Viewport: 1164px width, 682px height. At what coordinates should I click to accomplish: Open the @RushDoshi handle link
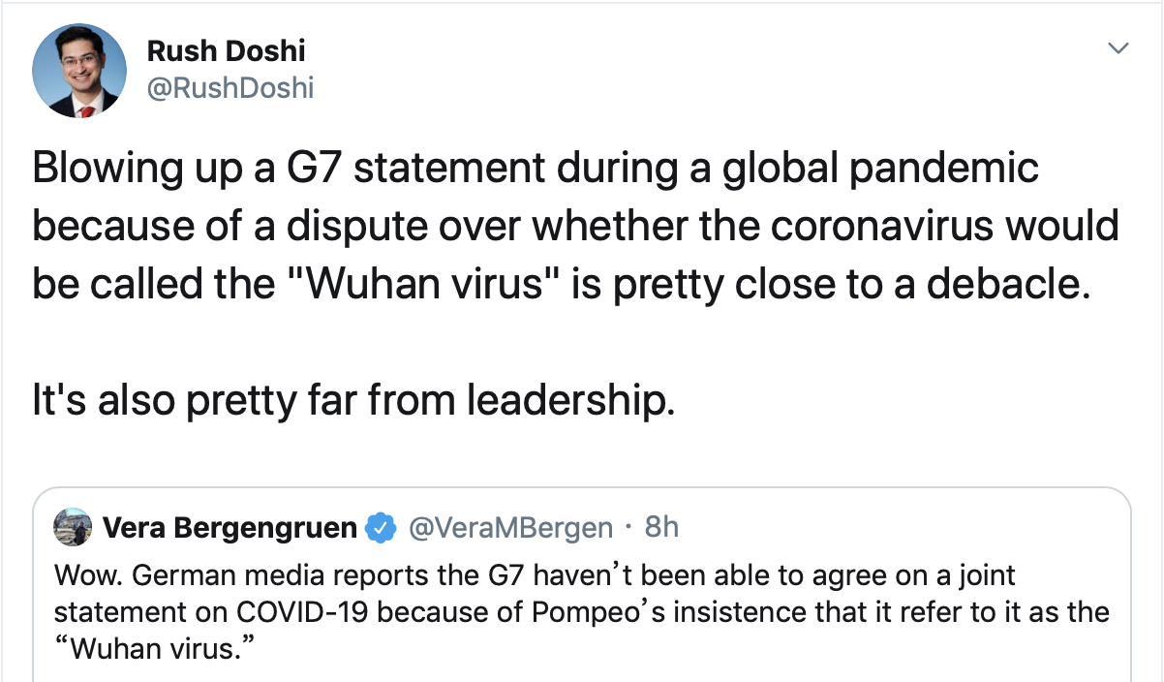(x=230, y=88)
